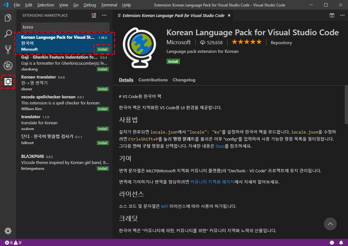
Task: Open the notifications bell in the status bar
Action: pyautogui.click(x=341, y=242)
